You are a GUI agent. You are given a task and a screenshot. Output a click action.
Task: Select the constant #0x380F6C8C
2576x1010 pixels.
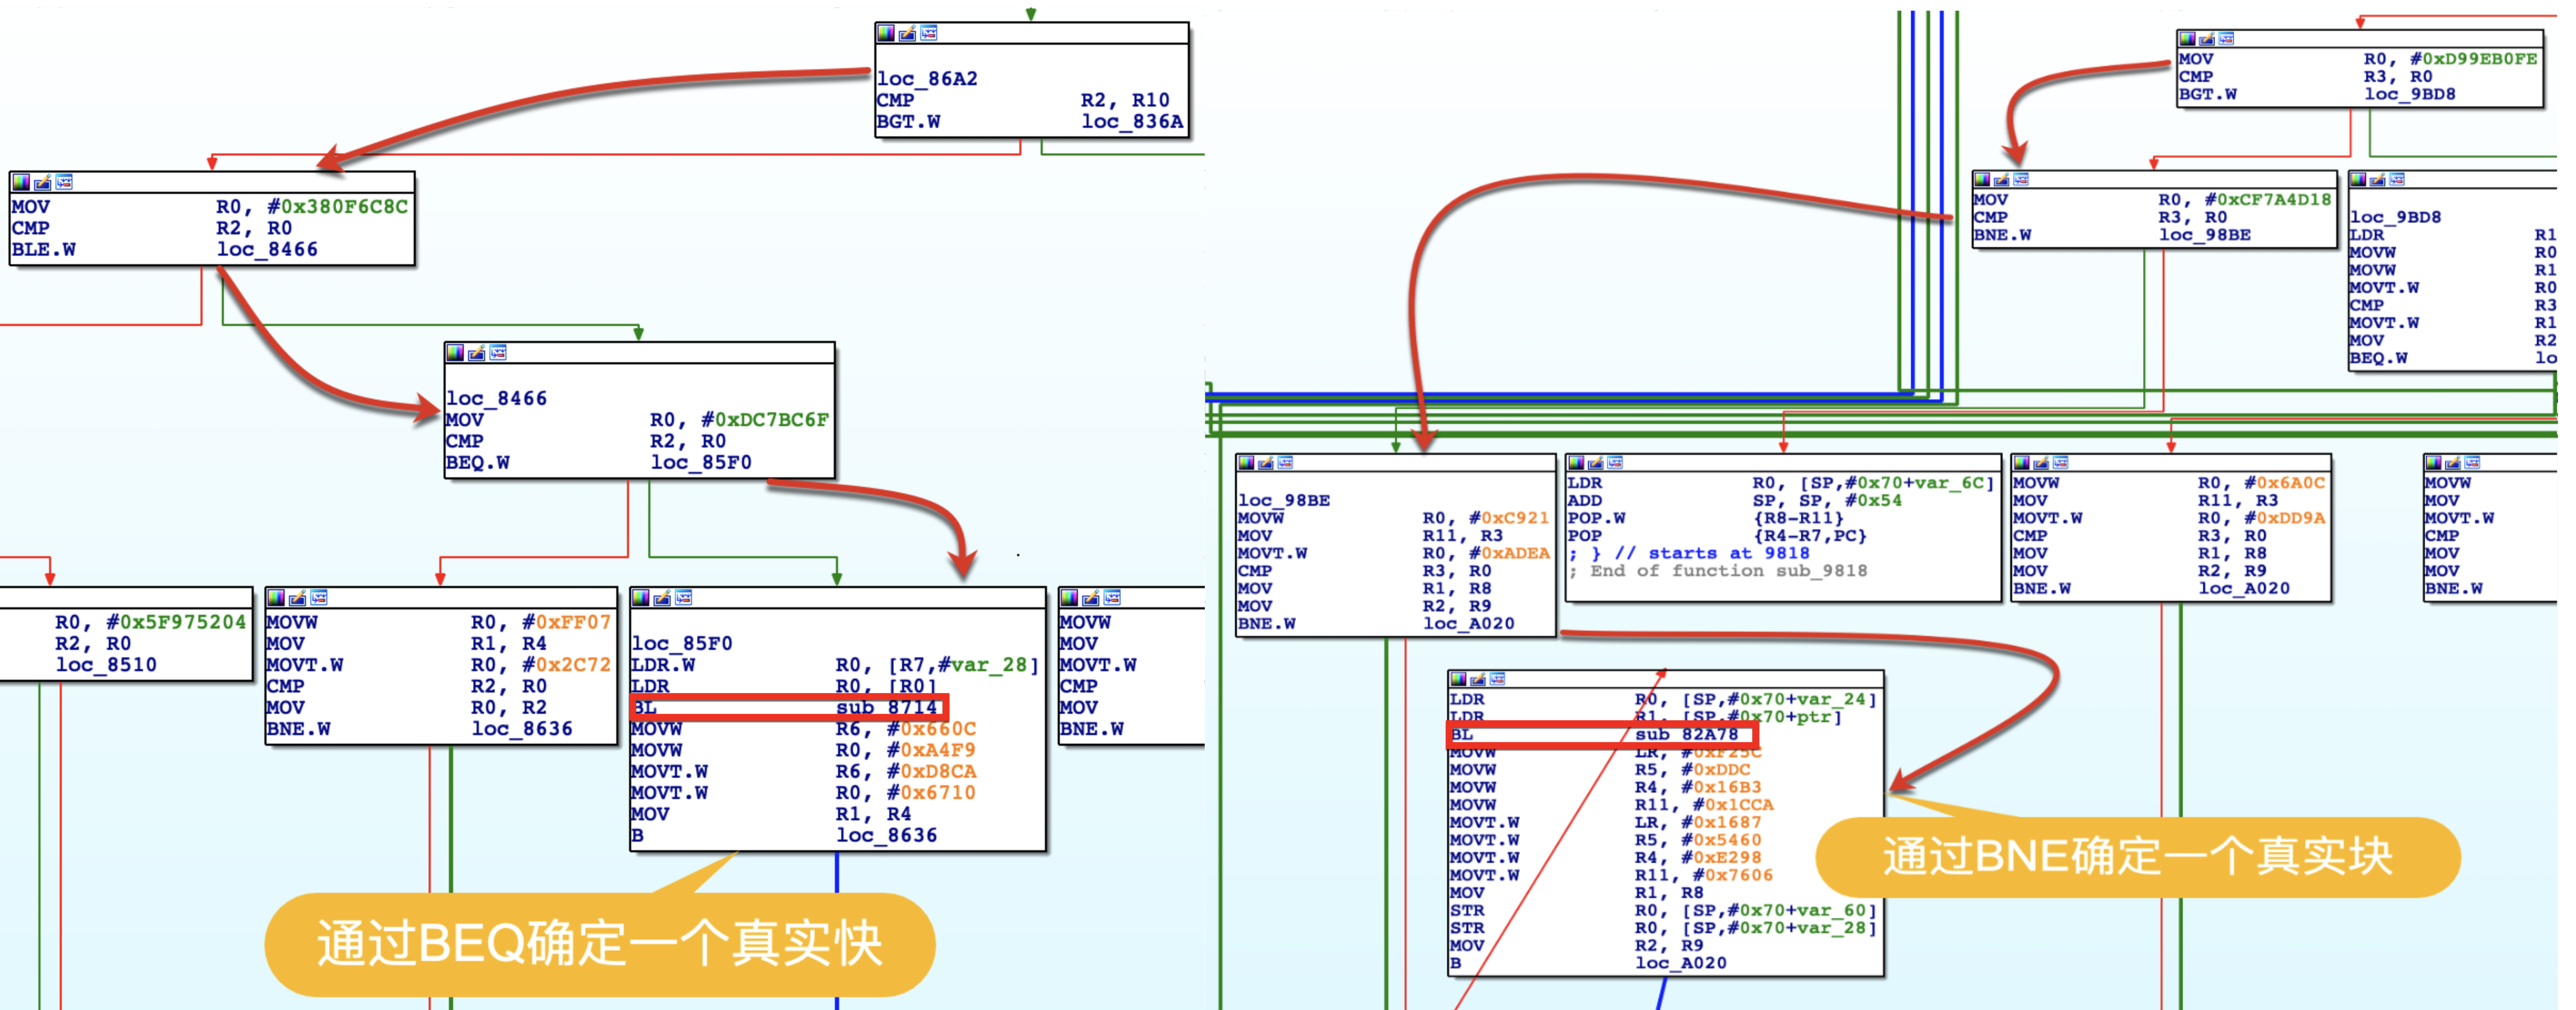tap(338, 207)
